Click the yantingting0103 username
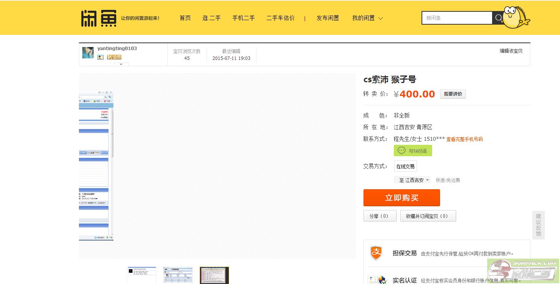The image size is (560, 284). (117, 48)
